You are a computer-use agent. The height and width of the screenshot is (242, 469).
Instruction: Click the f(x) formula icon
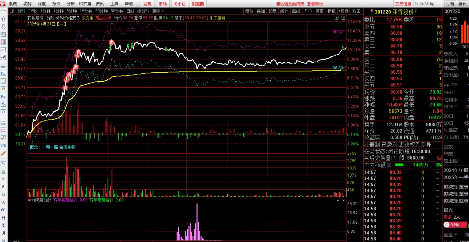[x=3, y=104]
